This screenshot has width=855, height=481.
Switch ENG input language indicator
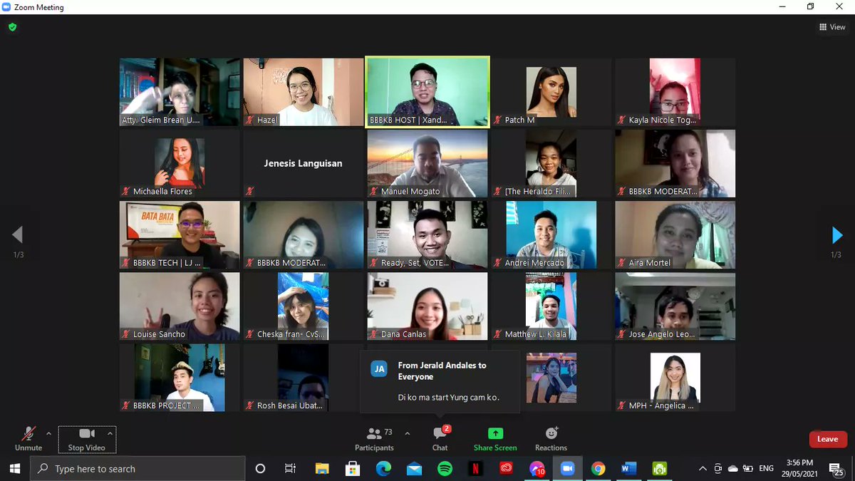pyautogui.click(x=766, y=468)
